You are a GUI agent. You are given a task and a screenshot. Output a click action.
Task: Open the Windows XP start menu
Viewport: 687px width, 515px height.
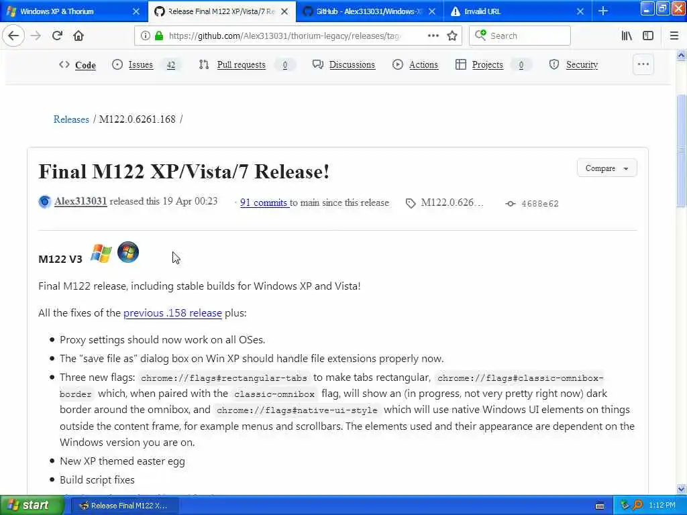pyautogui.click(x=32, y=505)
